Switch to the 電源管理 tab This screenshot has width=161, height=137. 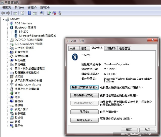125,48
